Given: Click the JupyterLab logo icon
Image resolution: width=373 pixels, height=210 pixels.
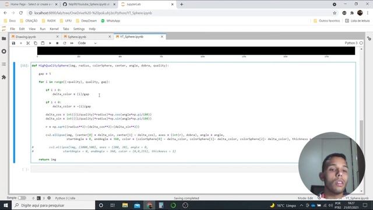Looking at the screenshot, I should point(3,29).
